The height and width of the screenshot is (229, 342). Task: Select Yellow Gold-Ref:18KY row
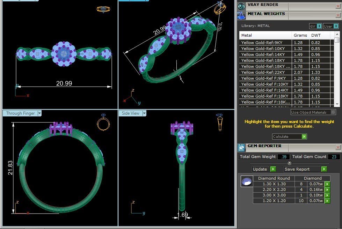pos(286,60)
